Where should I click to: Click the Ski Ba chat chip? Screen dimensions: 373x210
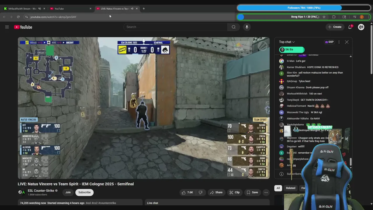pyautogui.click(x=292, y=50)
